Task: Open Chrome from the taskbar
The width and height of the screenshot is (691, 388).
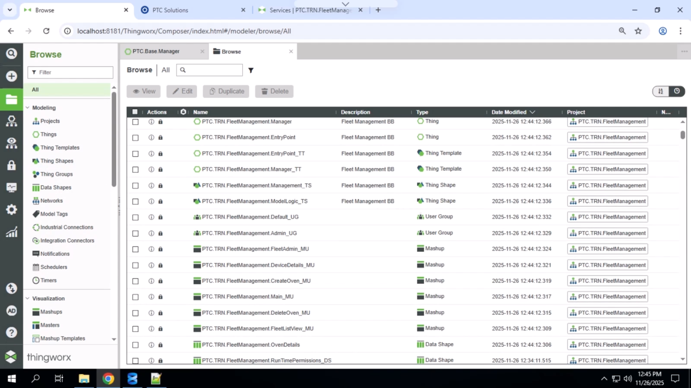Action: pyautogui.click(x=108, y=379)
